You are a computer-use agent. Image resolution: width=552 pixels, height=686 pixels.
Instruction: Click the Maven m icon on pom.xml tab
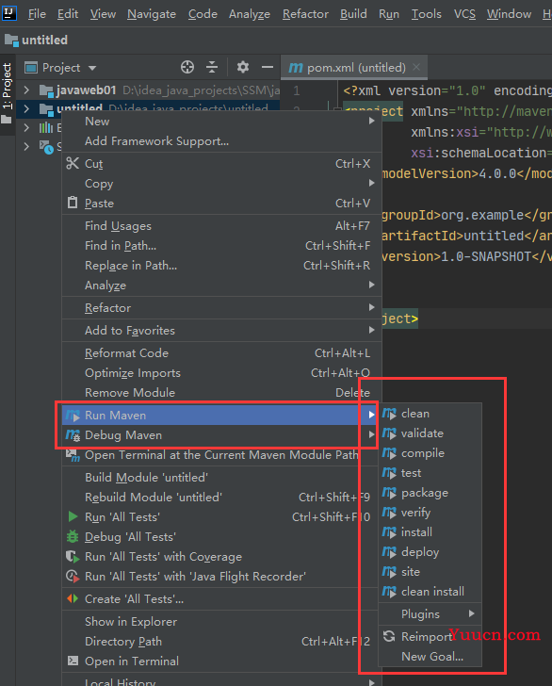(296, 68)
